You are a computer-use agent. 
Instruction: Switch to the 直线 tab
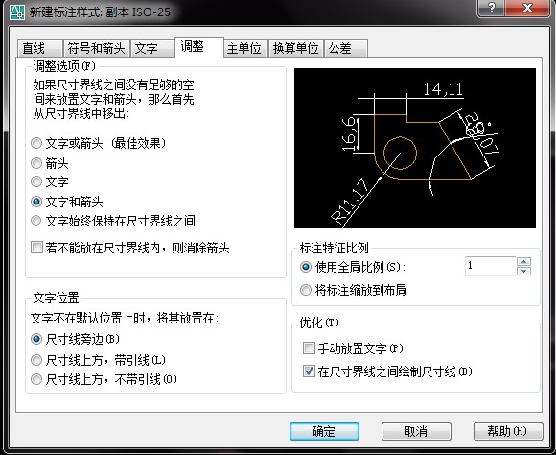click(x=39, y=48)
